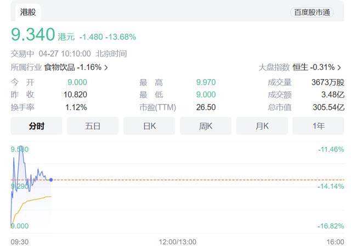Click the 成交量 3673万股 value

328,82
